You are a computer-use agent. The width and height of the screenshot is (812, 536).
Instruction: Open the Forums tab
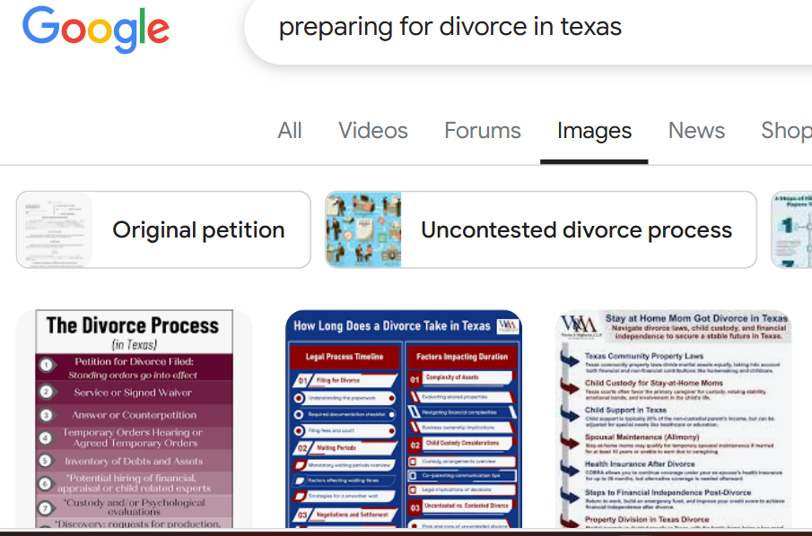pyautogui.click(x=482, y=130)
